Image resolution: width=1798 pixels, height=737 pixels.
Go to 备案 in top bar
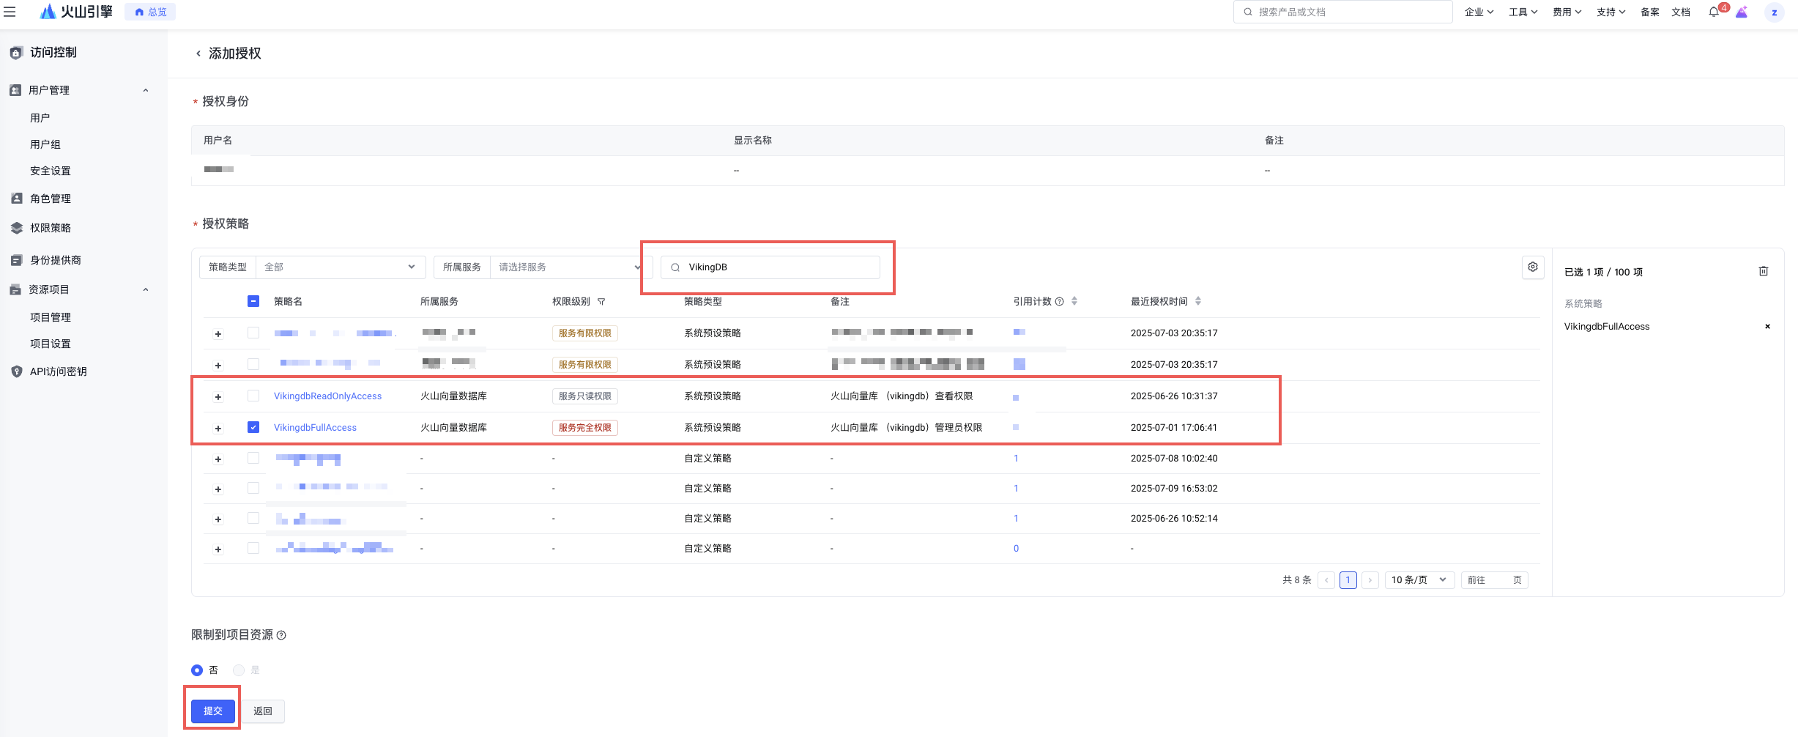pyautogui.click(x=1650, y=12)
